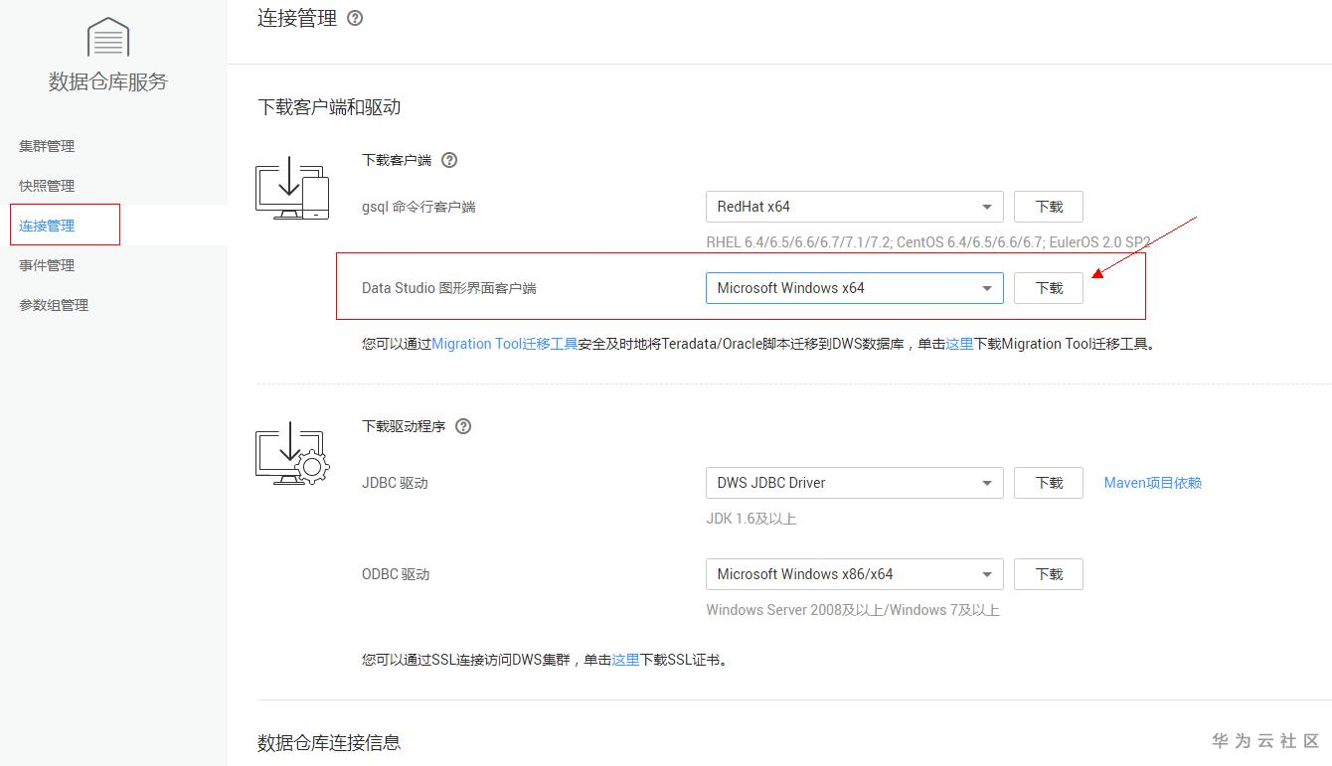This screenshot has width=1332, height=766.
Task: Click the driver download illustration icon
Action: tap(292, 454)
